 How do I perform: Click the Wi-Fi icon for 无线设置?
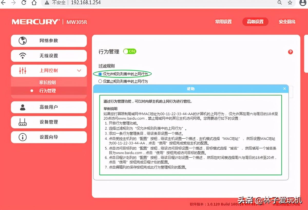tap(23, 55)
